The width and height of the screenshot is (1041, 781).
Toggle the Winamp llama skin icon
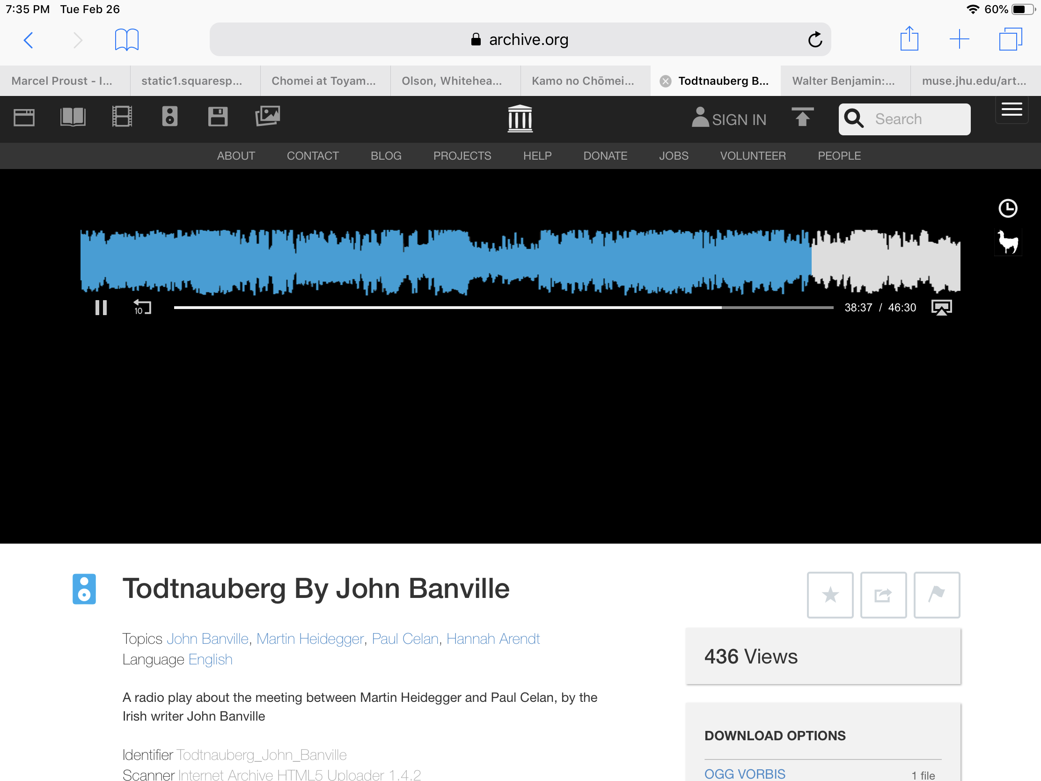tap(1008, 242)
